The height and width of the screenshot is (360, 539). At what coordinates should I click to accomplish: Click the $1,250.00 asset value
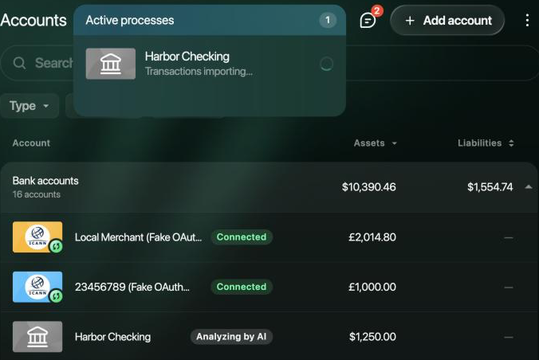tap(372, 337)
